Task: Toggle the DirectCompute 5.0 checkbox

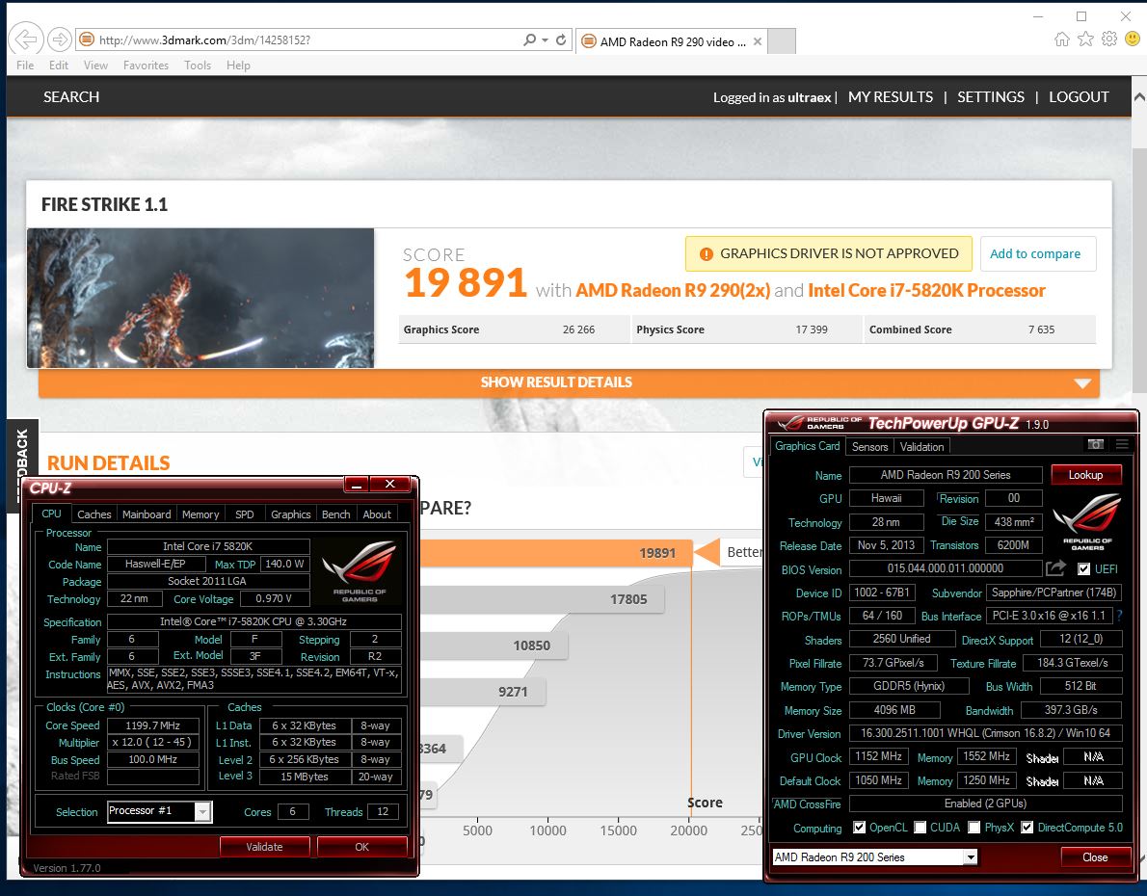Action: pos(1027,828)
